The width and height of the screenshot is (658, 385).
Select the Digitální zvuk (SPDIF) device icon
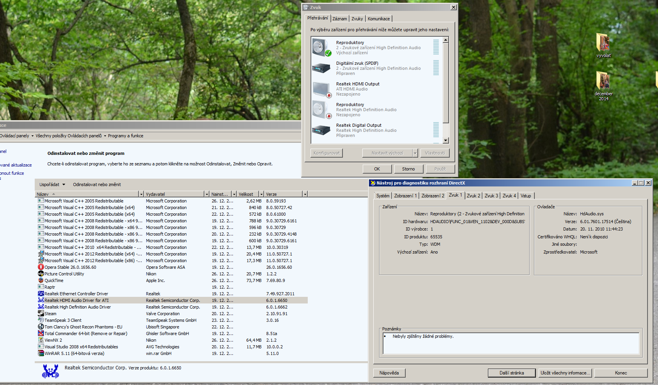coord(321,68)
